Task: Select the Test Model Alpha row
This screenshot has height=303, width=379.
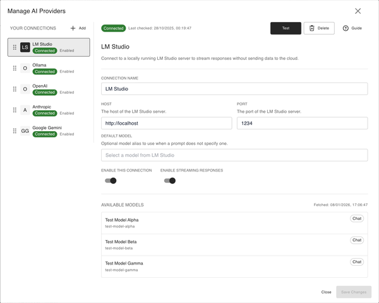Action: pos(234,223)
